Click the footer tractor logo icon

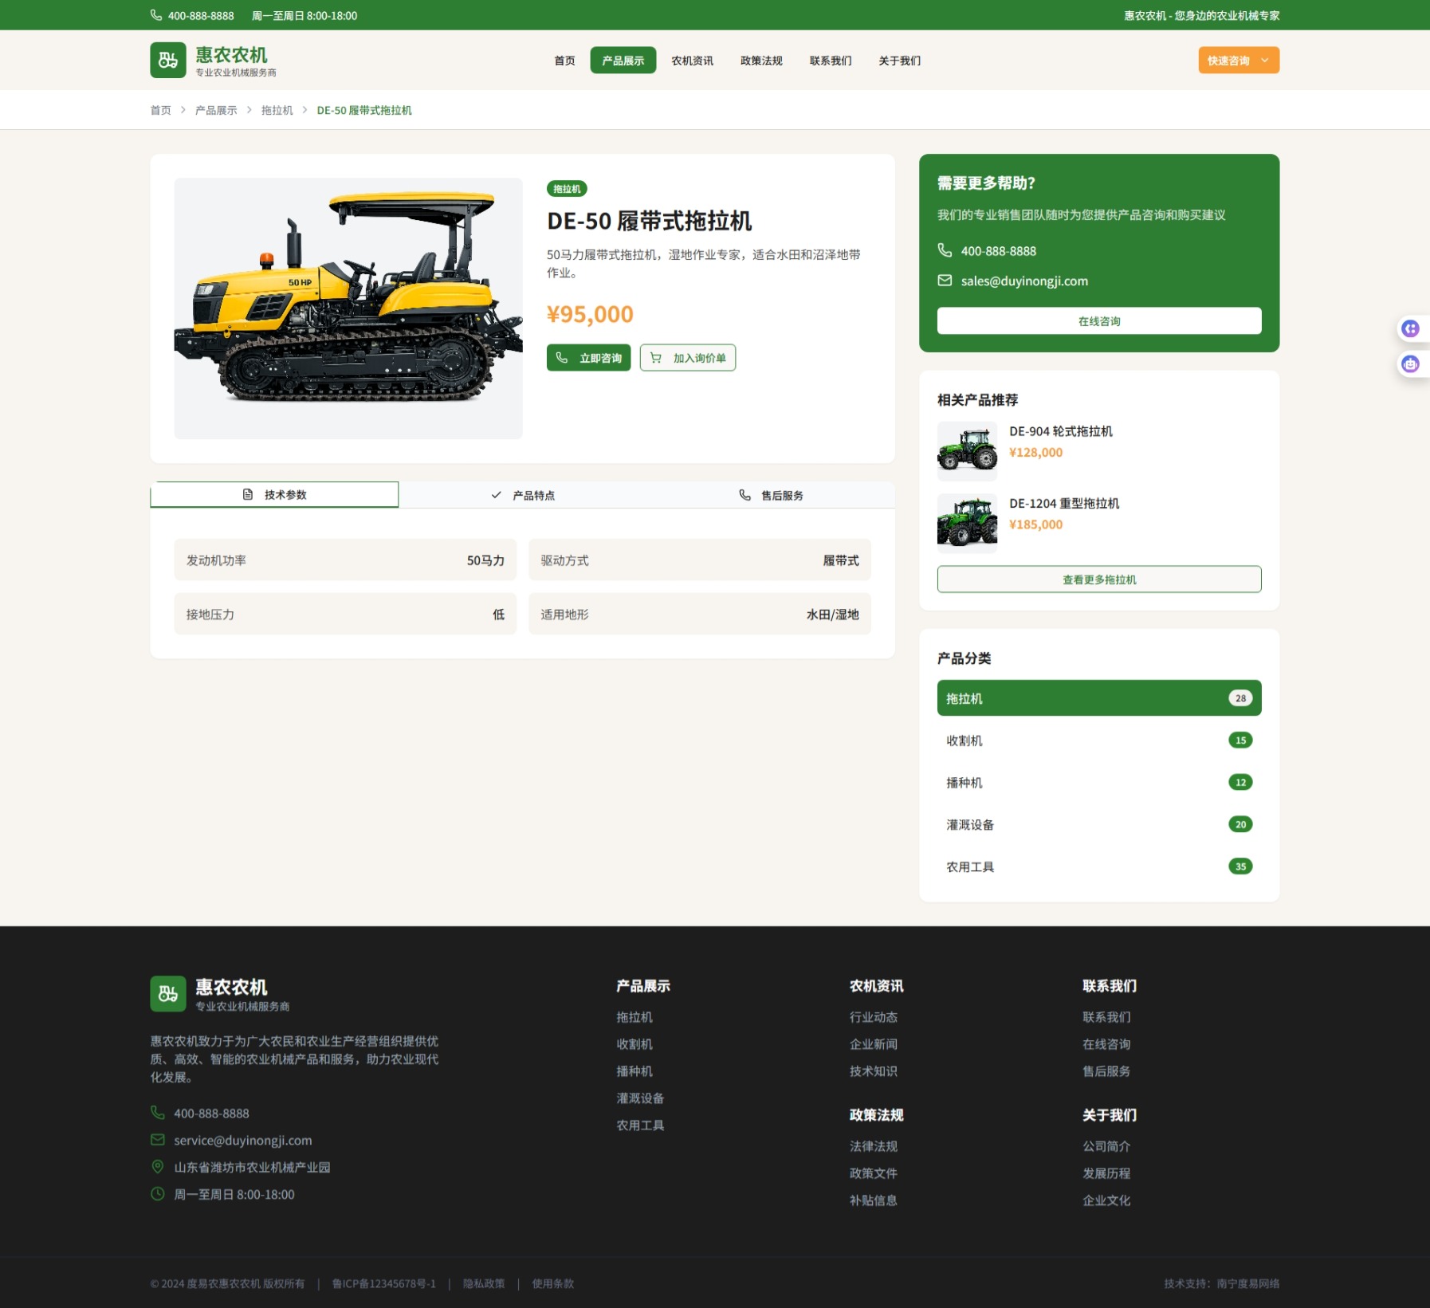click(168, 994)
